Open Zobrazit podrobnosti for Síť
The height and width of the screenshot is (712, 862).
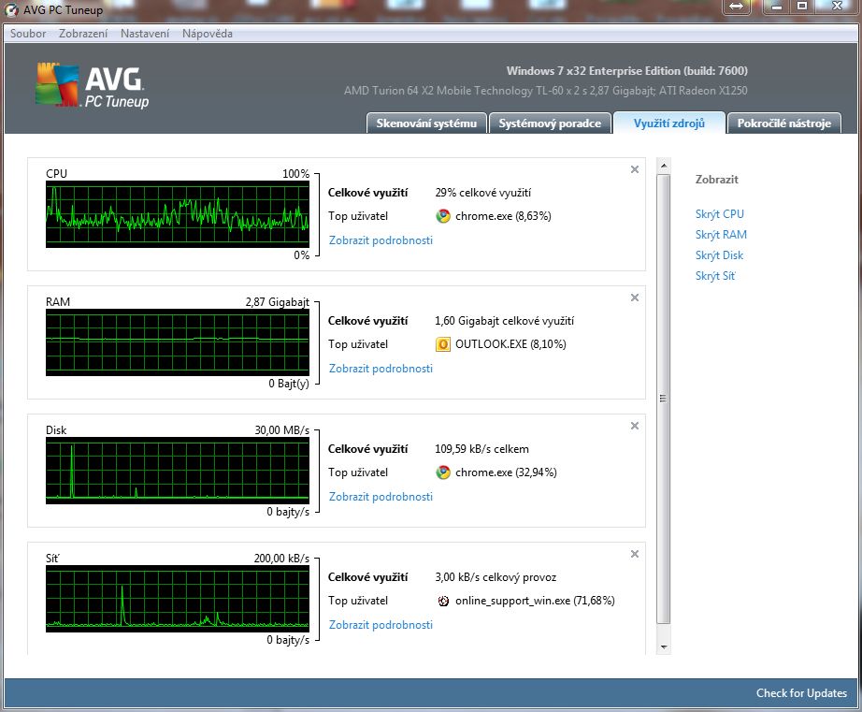pyautogui.click(x=381, y=625)
